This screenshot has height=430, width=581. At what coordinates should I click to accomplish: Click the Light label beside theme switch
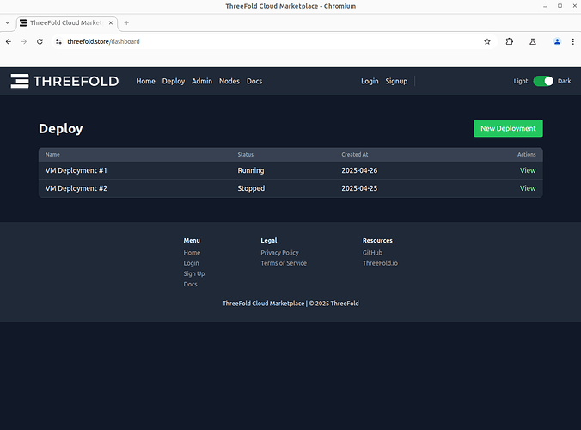[x=521, y=81]
